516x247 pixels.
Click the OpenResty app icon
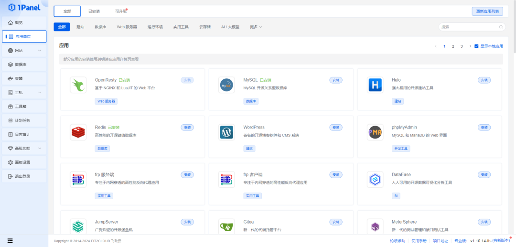coord(78,85)
